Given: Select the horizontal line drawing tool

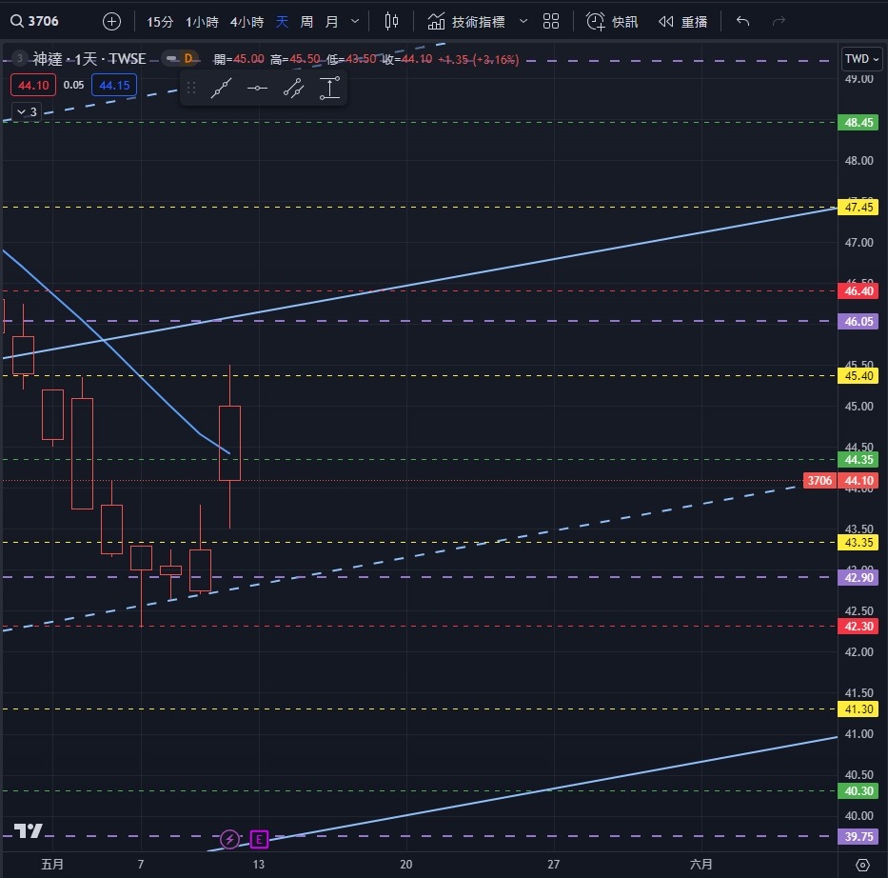Looking at the screenshot, I should 257,88.
